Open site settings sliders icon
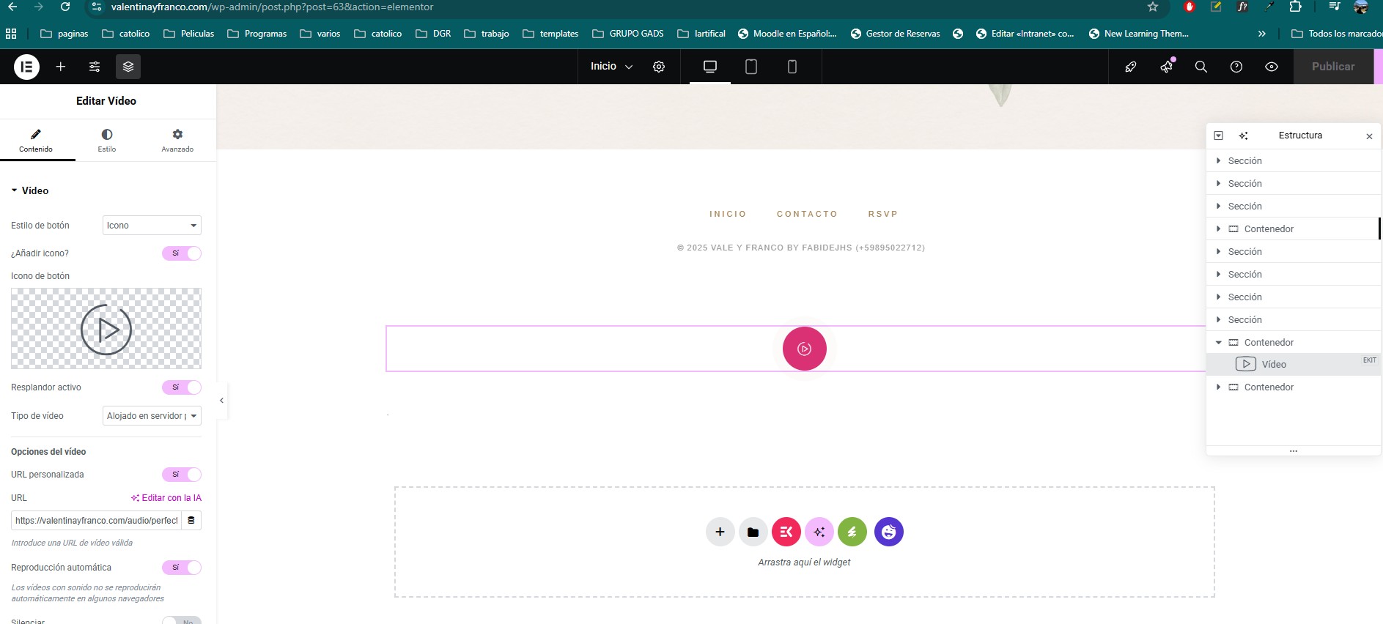1383x624 pixels. (95, 67)
